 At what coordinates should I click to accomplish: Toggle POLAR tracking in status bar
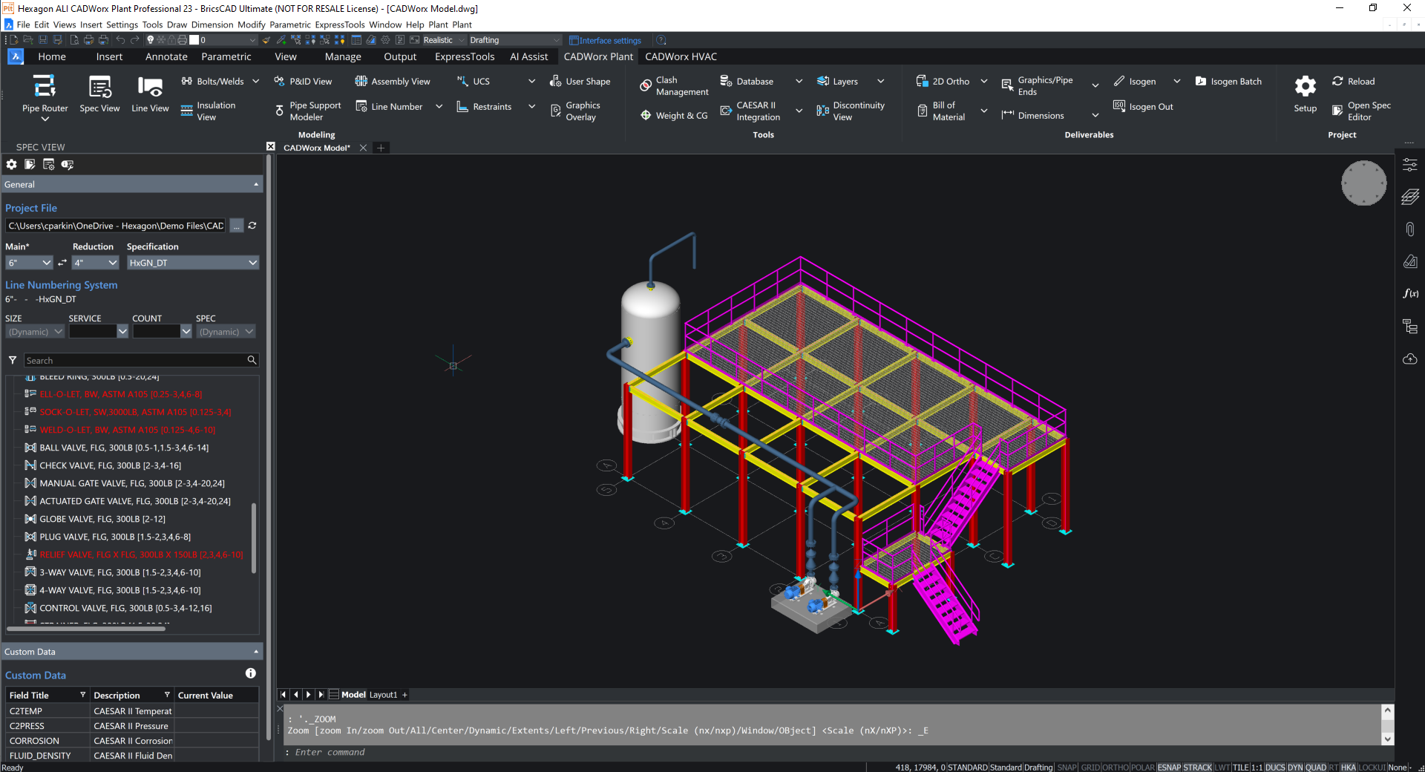click(x=1143, y=768)
